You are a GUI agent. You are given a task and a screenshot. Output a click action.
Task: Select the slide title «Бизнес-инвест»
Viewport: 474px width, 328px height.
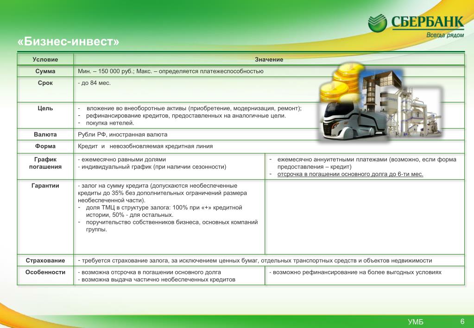pyautogui.click(x=68, y=41)
